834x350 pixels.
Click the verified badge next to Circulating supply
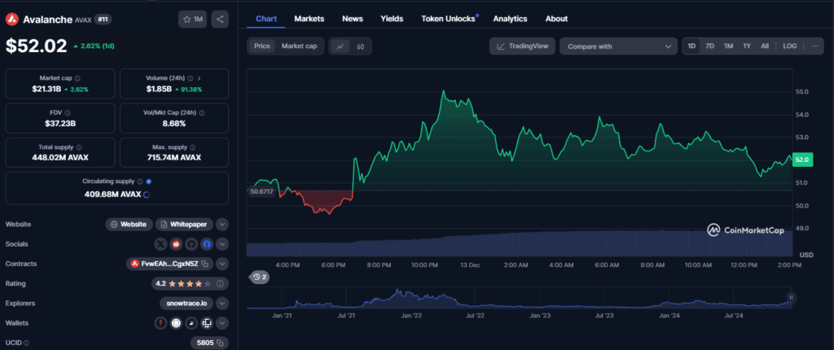pyautogui.click(x=149, y=182)
